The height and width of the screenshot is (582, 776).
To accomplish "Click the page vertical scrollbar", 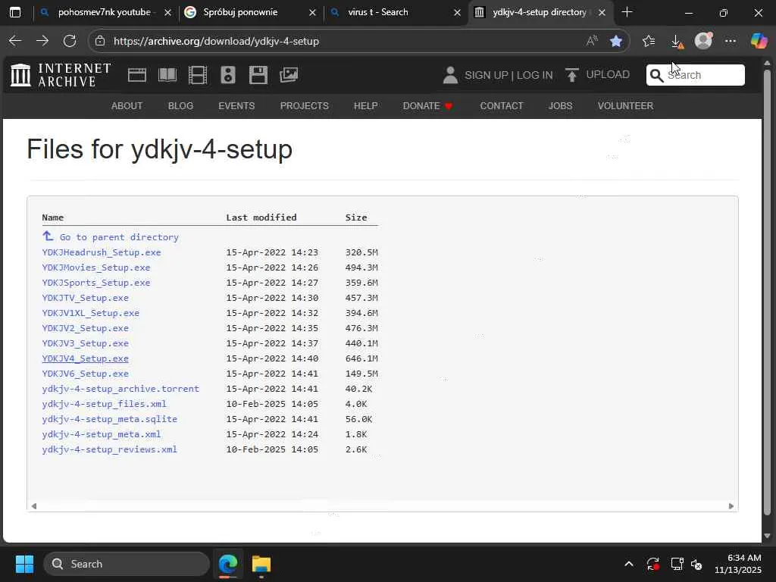I will coord(767,292).
